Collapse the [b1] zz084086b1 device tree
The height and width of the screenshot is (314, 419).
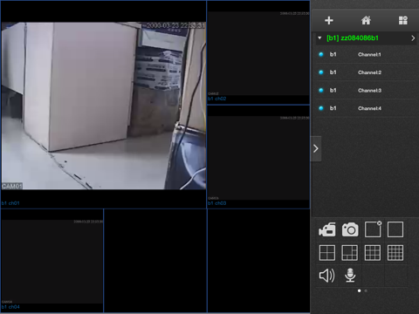click(x=319, y=38)
